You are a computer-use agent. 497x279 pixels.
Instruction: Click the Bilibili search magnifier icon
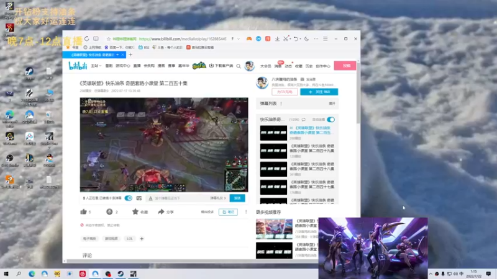(x=239, y=66)
